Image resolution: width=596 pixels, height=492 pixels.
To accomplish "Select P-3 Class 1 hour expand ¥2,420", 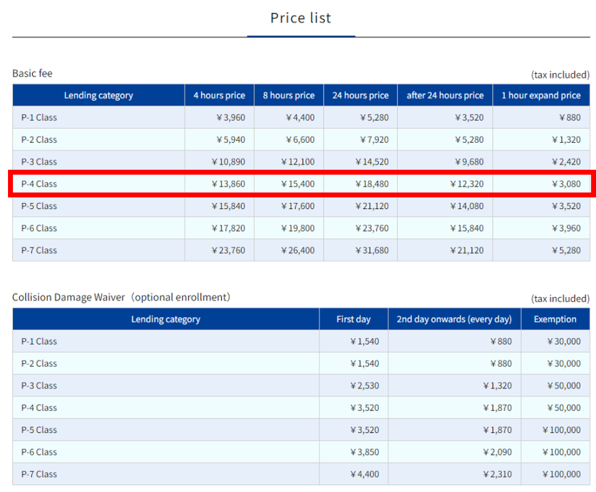I will tap(566, 162).
